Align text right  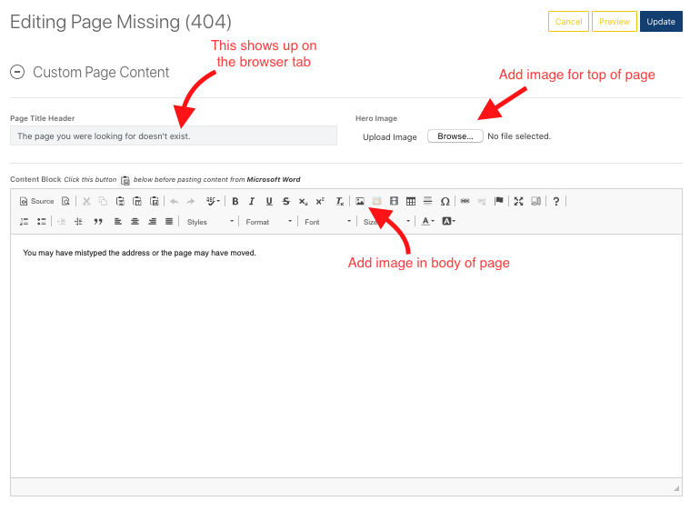152,221
